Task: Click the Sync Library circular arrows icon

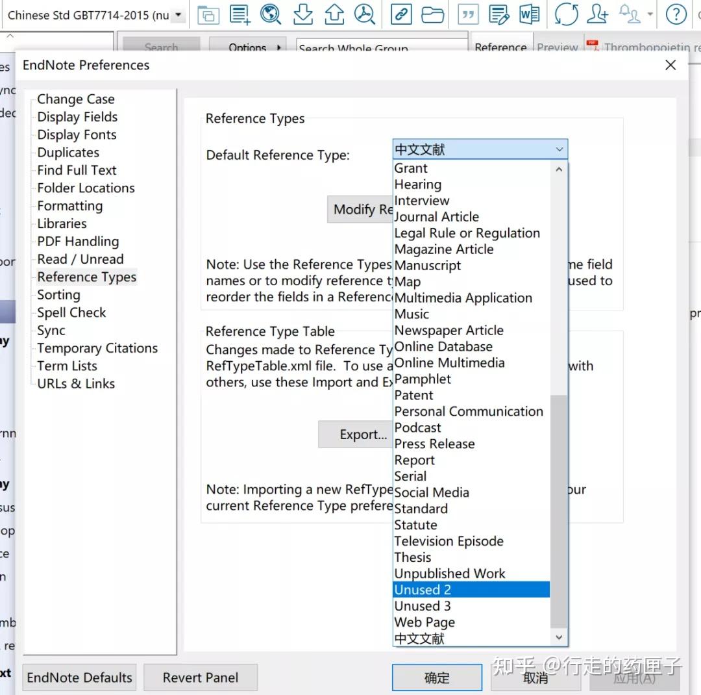Action: pos(567,14)
